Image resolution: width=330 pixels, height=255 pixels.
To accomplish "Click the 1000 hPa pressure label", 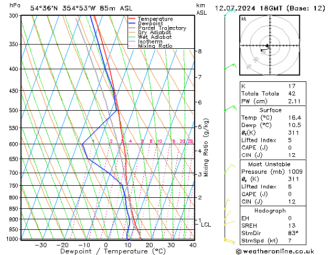I will (13, 239).
